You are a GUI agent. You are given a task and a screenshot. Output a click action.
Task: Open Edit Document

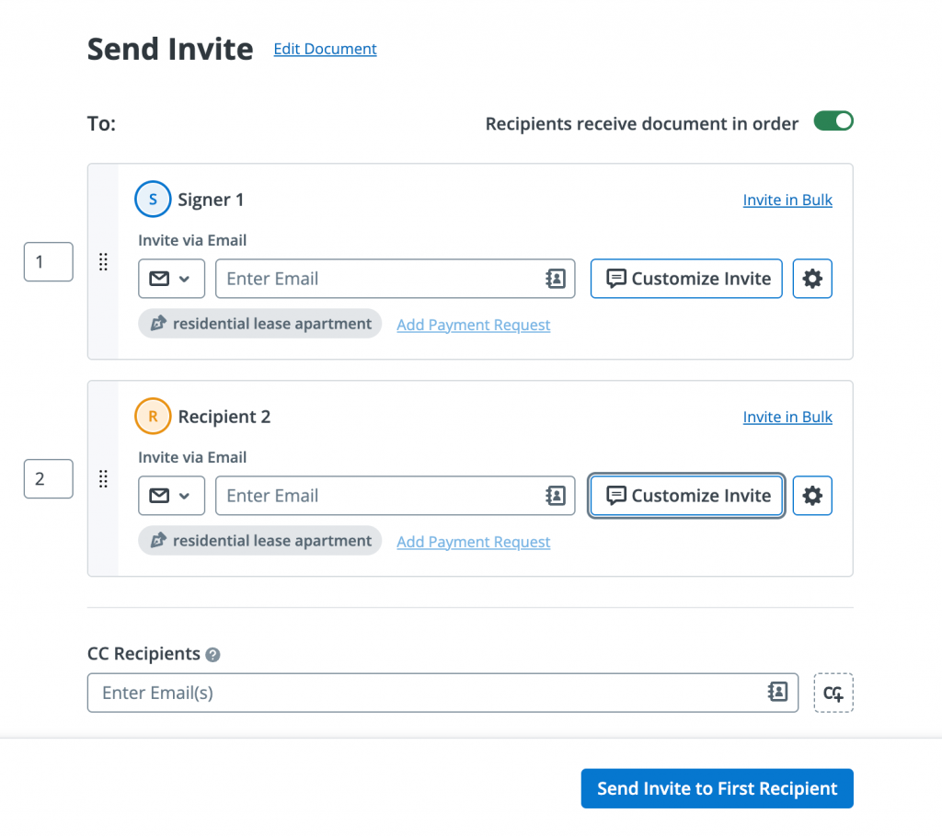pos(325,49)
